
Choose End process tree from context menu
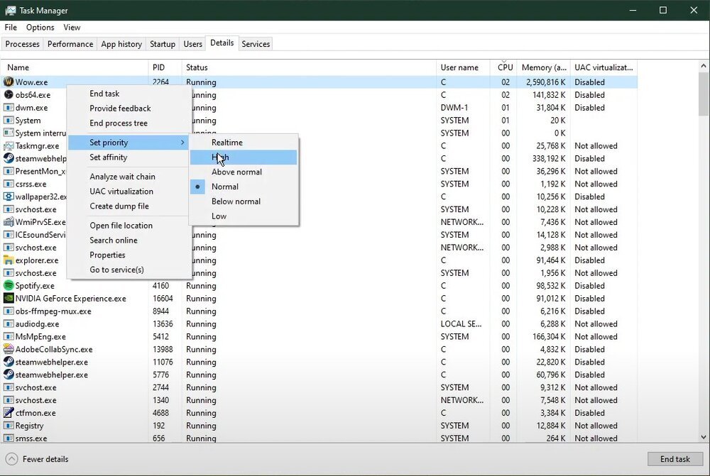point(119,123)
